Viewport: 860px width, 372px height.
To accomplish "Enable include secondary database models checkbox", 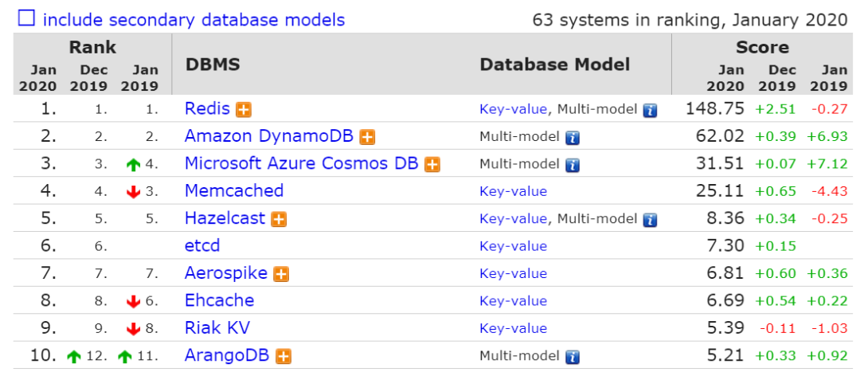I will point(26,18).
